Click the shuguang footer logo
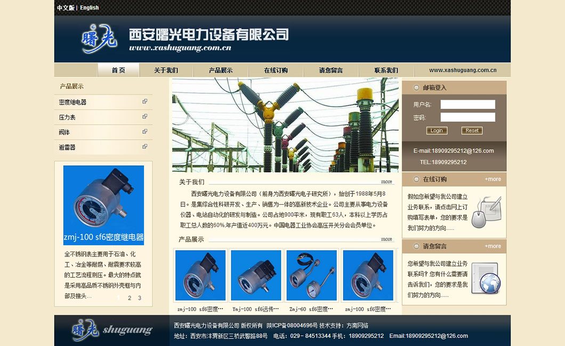The height and width of the screenshot is (346, 565). pos(112,330)
